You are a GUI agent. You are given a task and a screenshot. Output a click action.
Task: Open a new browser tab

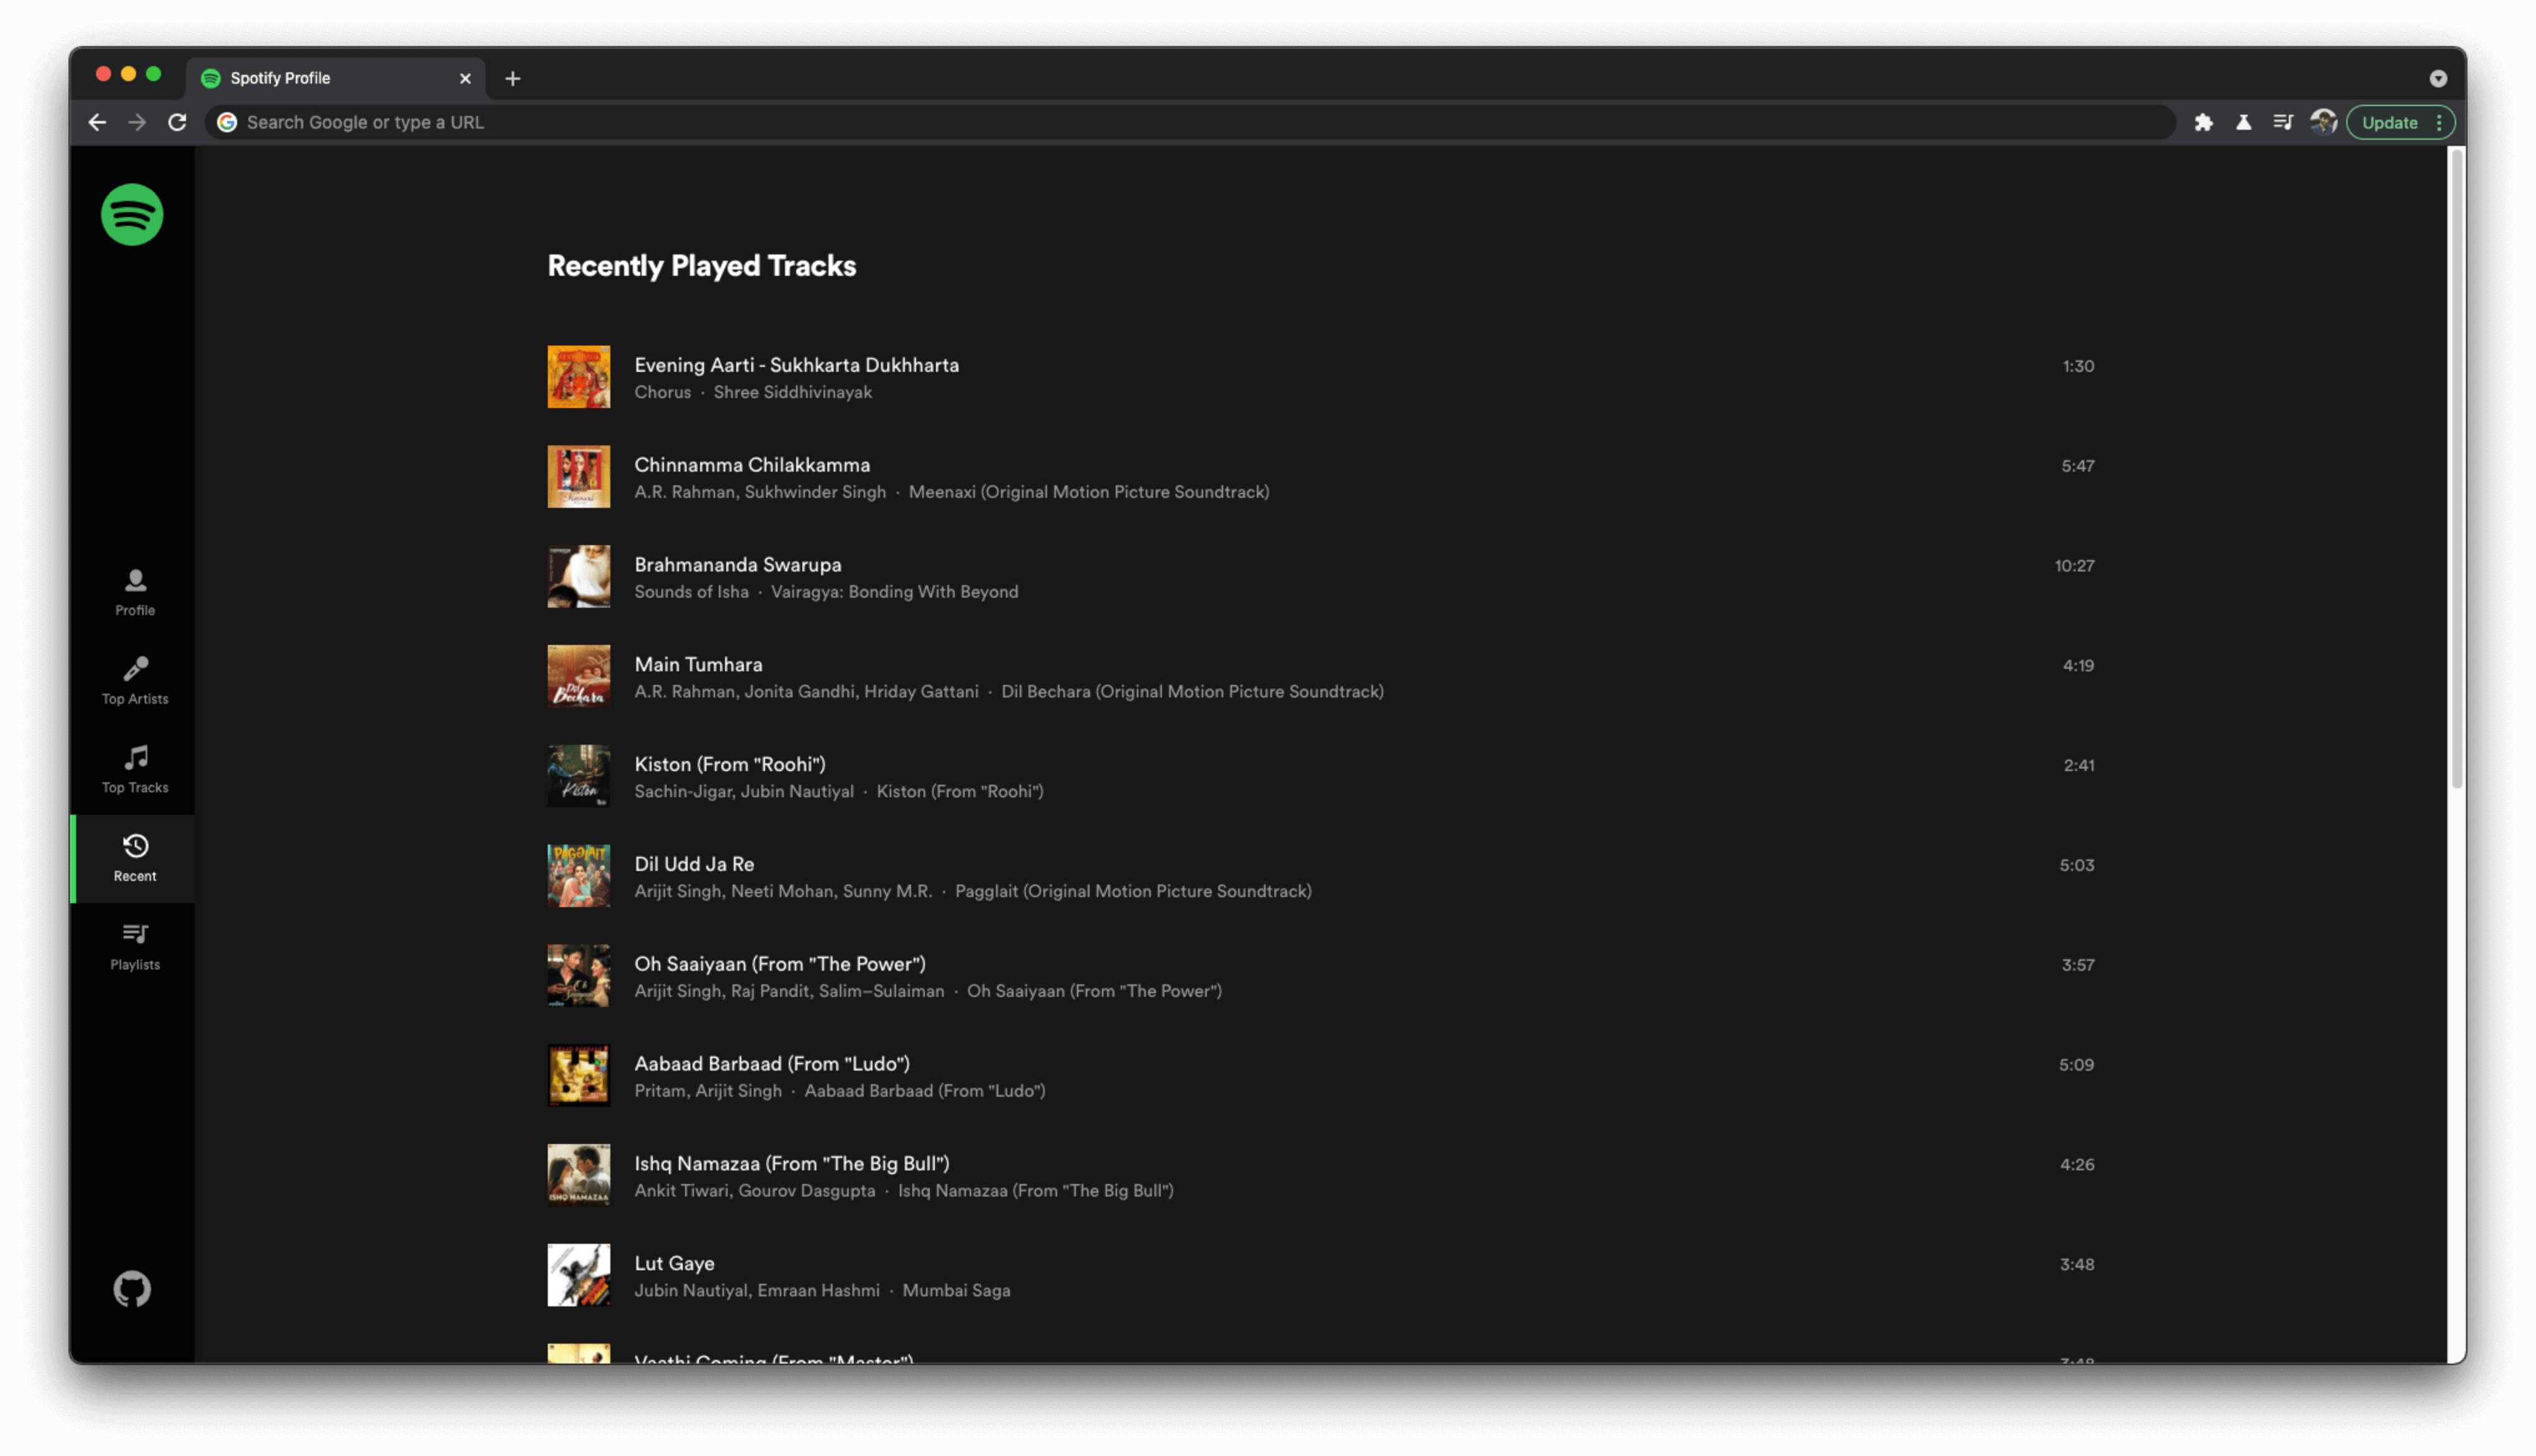pyautogui.click(x=512, y=78)
